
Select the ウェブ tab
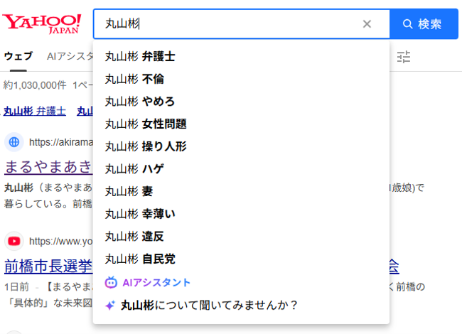click(x=18, y=56)
